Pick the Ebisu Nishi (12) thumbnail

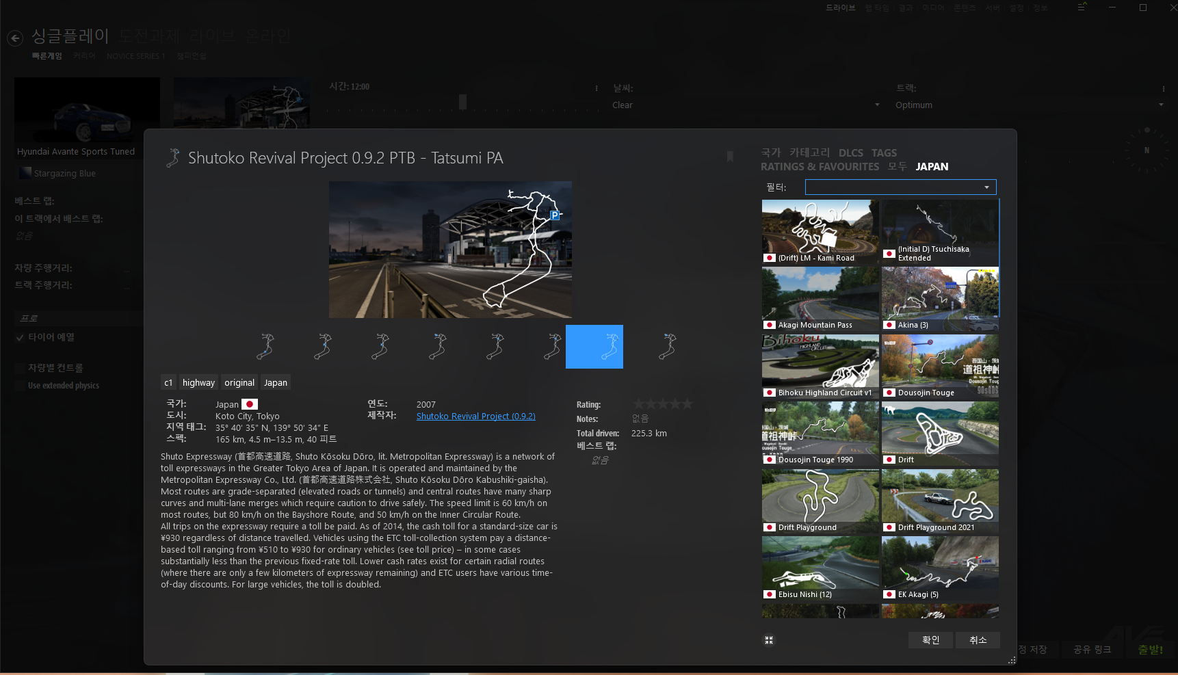[x=820, y=568]
